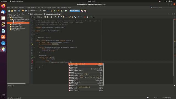Click the Clean and Build icon

51,11
